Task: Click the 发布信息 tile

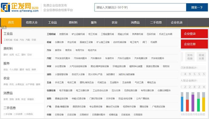Action: [x=190, y=57]
